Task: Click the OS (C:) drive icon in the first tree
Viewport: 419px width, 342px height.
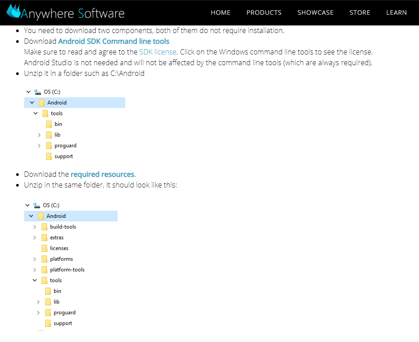Action: [x=38, y=92]
